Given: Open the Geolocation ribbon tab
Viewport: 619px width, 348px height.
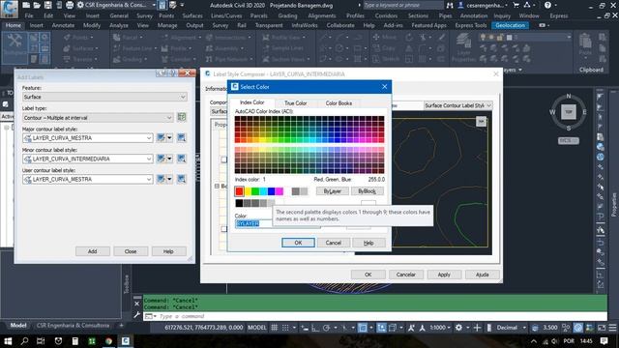Looking at the screenshot, I should [x=510, y=25].
